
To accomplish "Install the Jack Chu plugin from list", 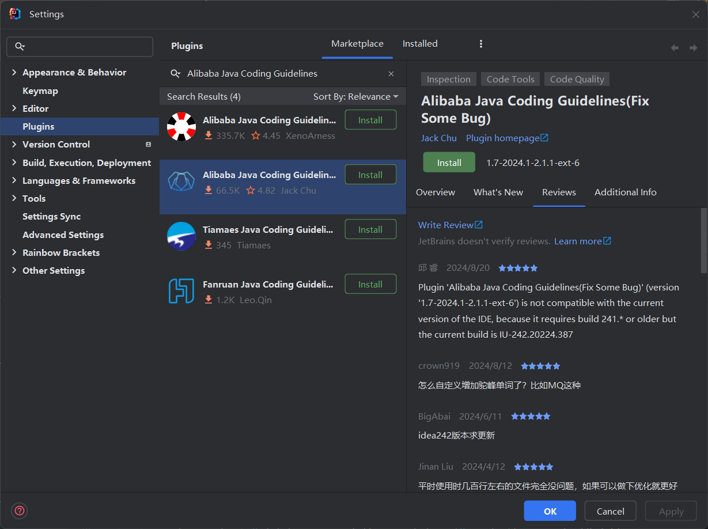I will point(370,175).
